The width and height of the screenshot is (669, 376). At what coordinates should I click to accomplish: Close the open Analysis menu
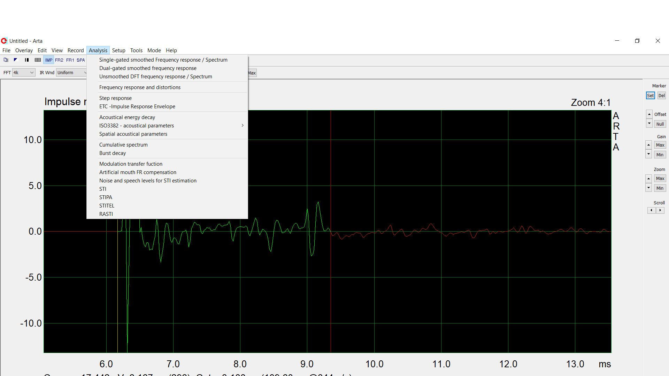tap(98, 50)
